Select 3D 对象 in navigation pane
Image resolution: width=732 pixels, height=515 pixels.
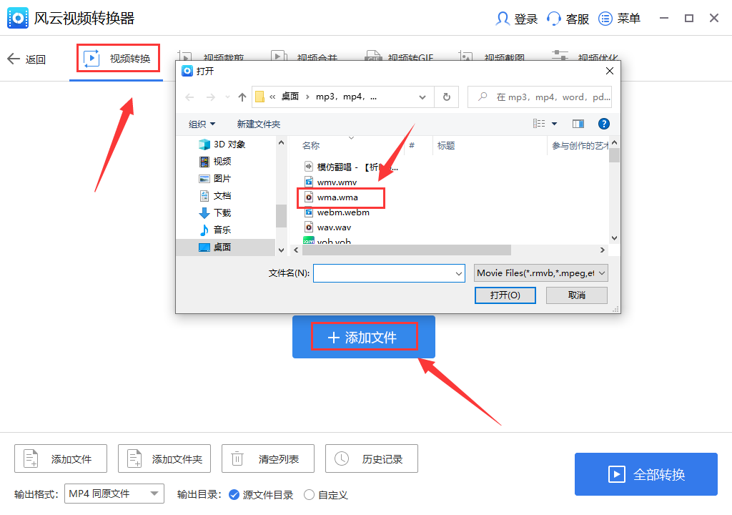click(x=222, y=144)
